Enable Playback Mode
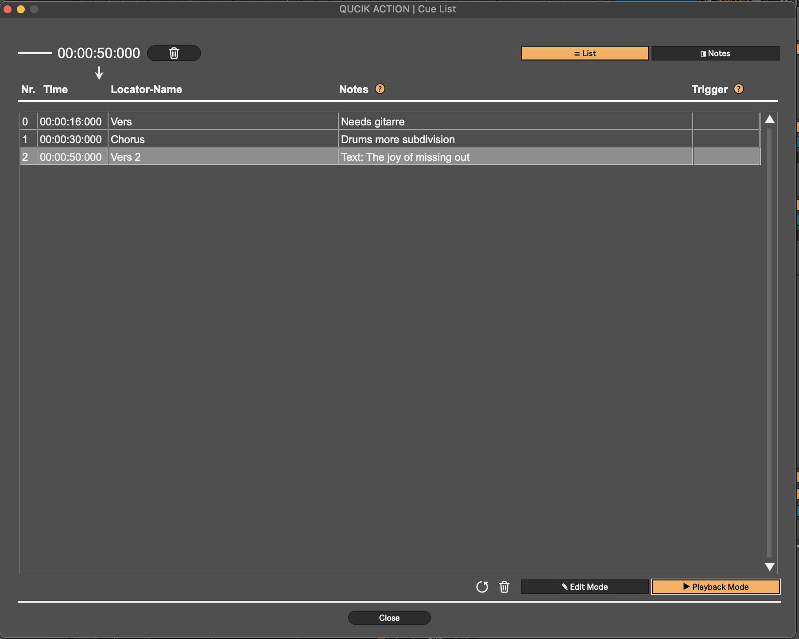The height and width of the screenshot is (639, 799). tap(715, 587)
